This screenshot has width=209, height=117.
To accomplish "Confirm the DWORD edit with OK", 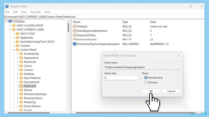I will pyautogui.click(x=151, y=91).
